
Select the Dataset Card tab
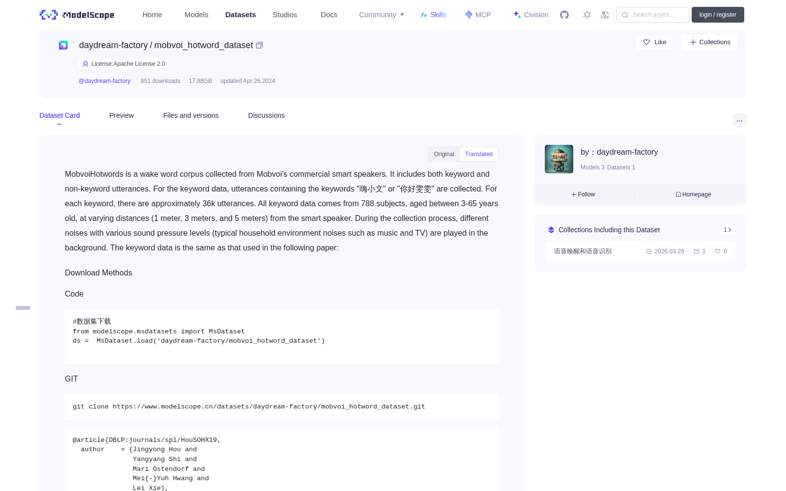59,115
